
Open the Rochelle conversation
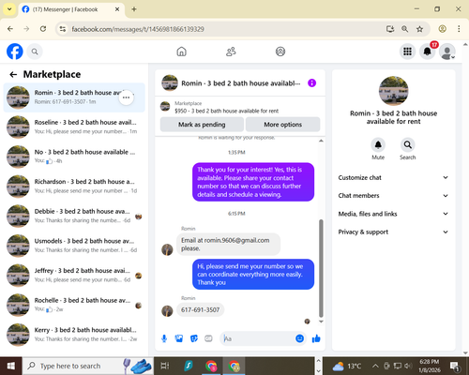click(x=74, y=305)
